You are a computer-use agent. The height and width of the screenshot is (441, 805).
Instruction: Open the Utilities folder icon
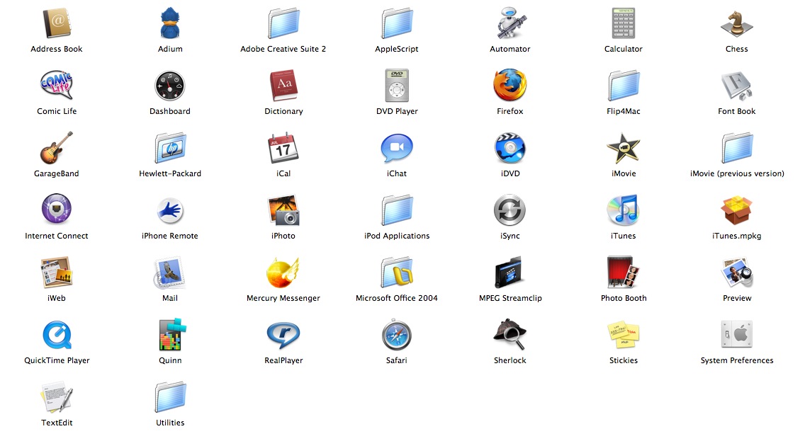click(171, 397)
